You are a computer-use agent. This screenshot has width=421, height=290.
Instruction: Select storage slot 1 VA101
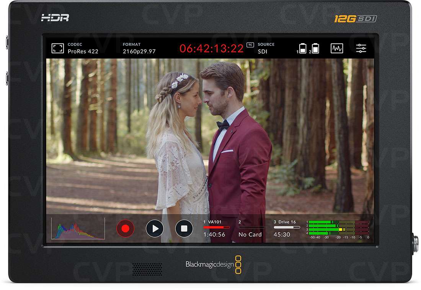pos(216,228)
